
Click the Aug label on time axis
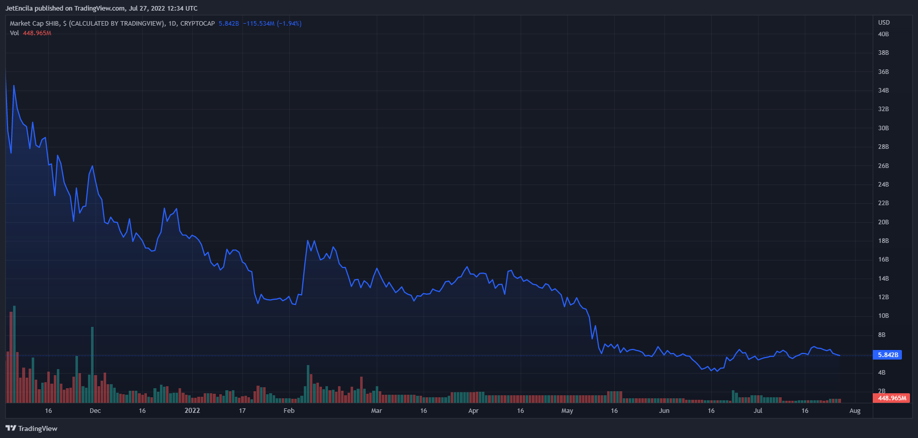[x=855, y=411]
